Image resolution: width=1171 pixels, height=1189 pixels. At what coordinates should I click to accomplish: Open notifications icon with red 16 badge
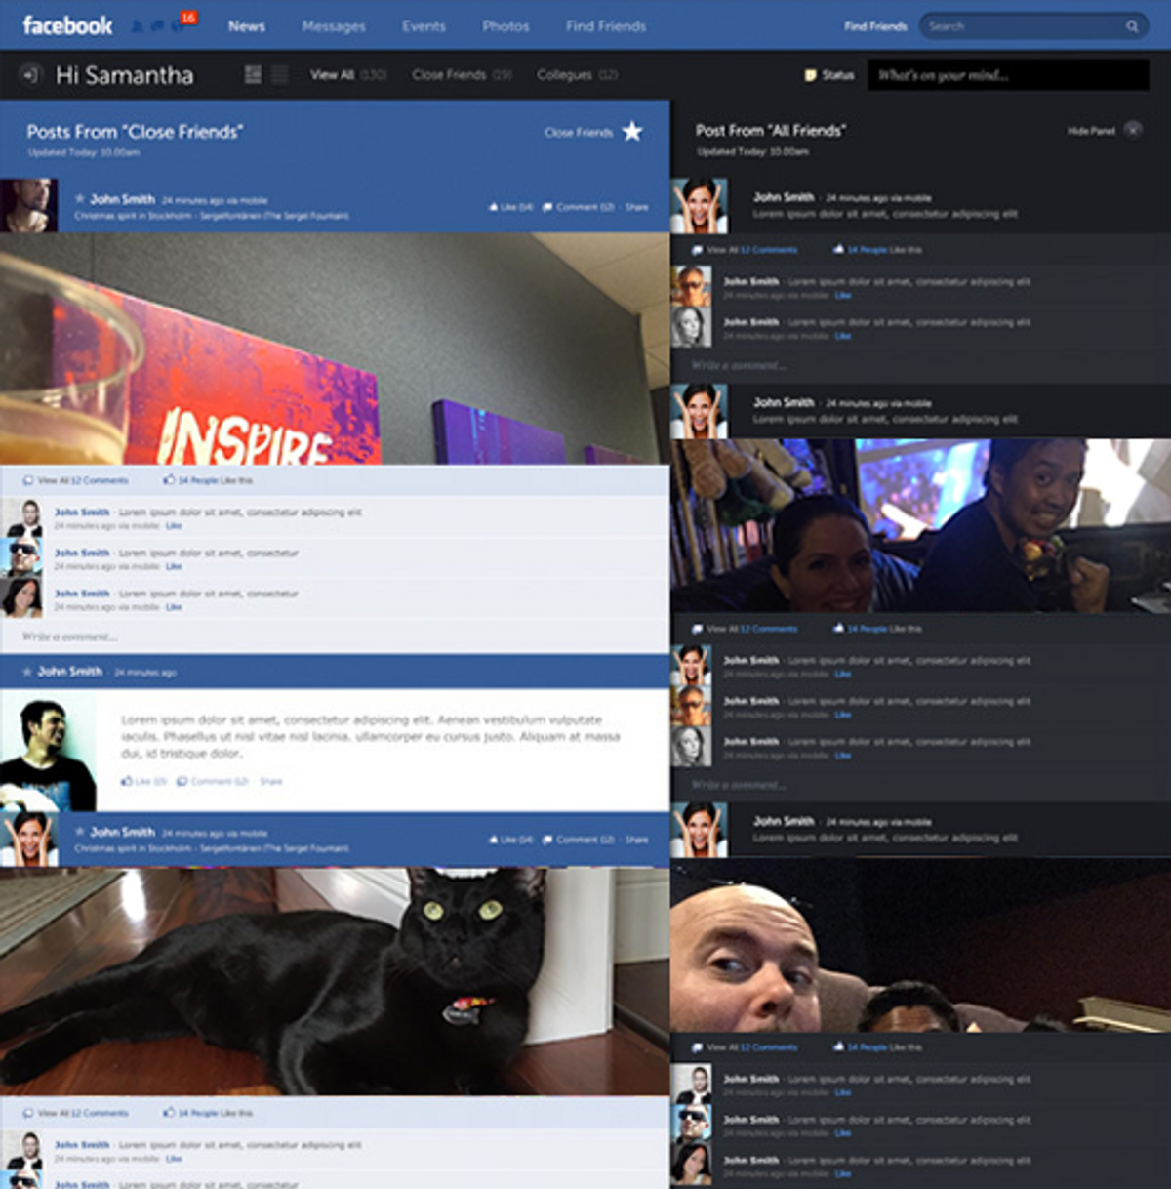pyautogui.click(x=182, y=21)
